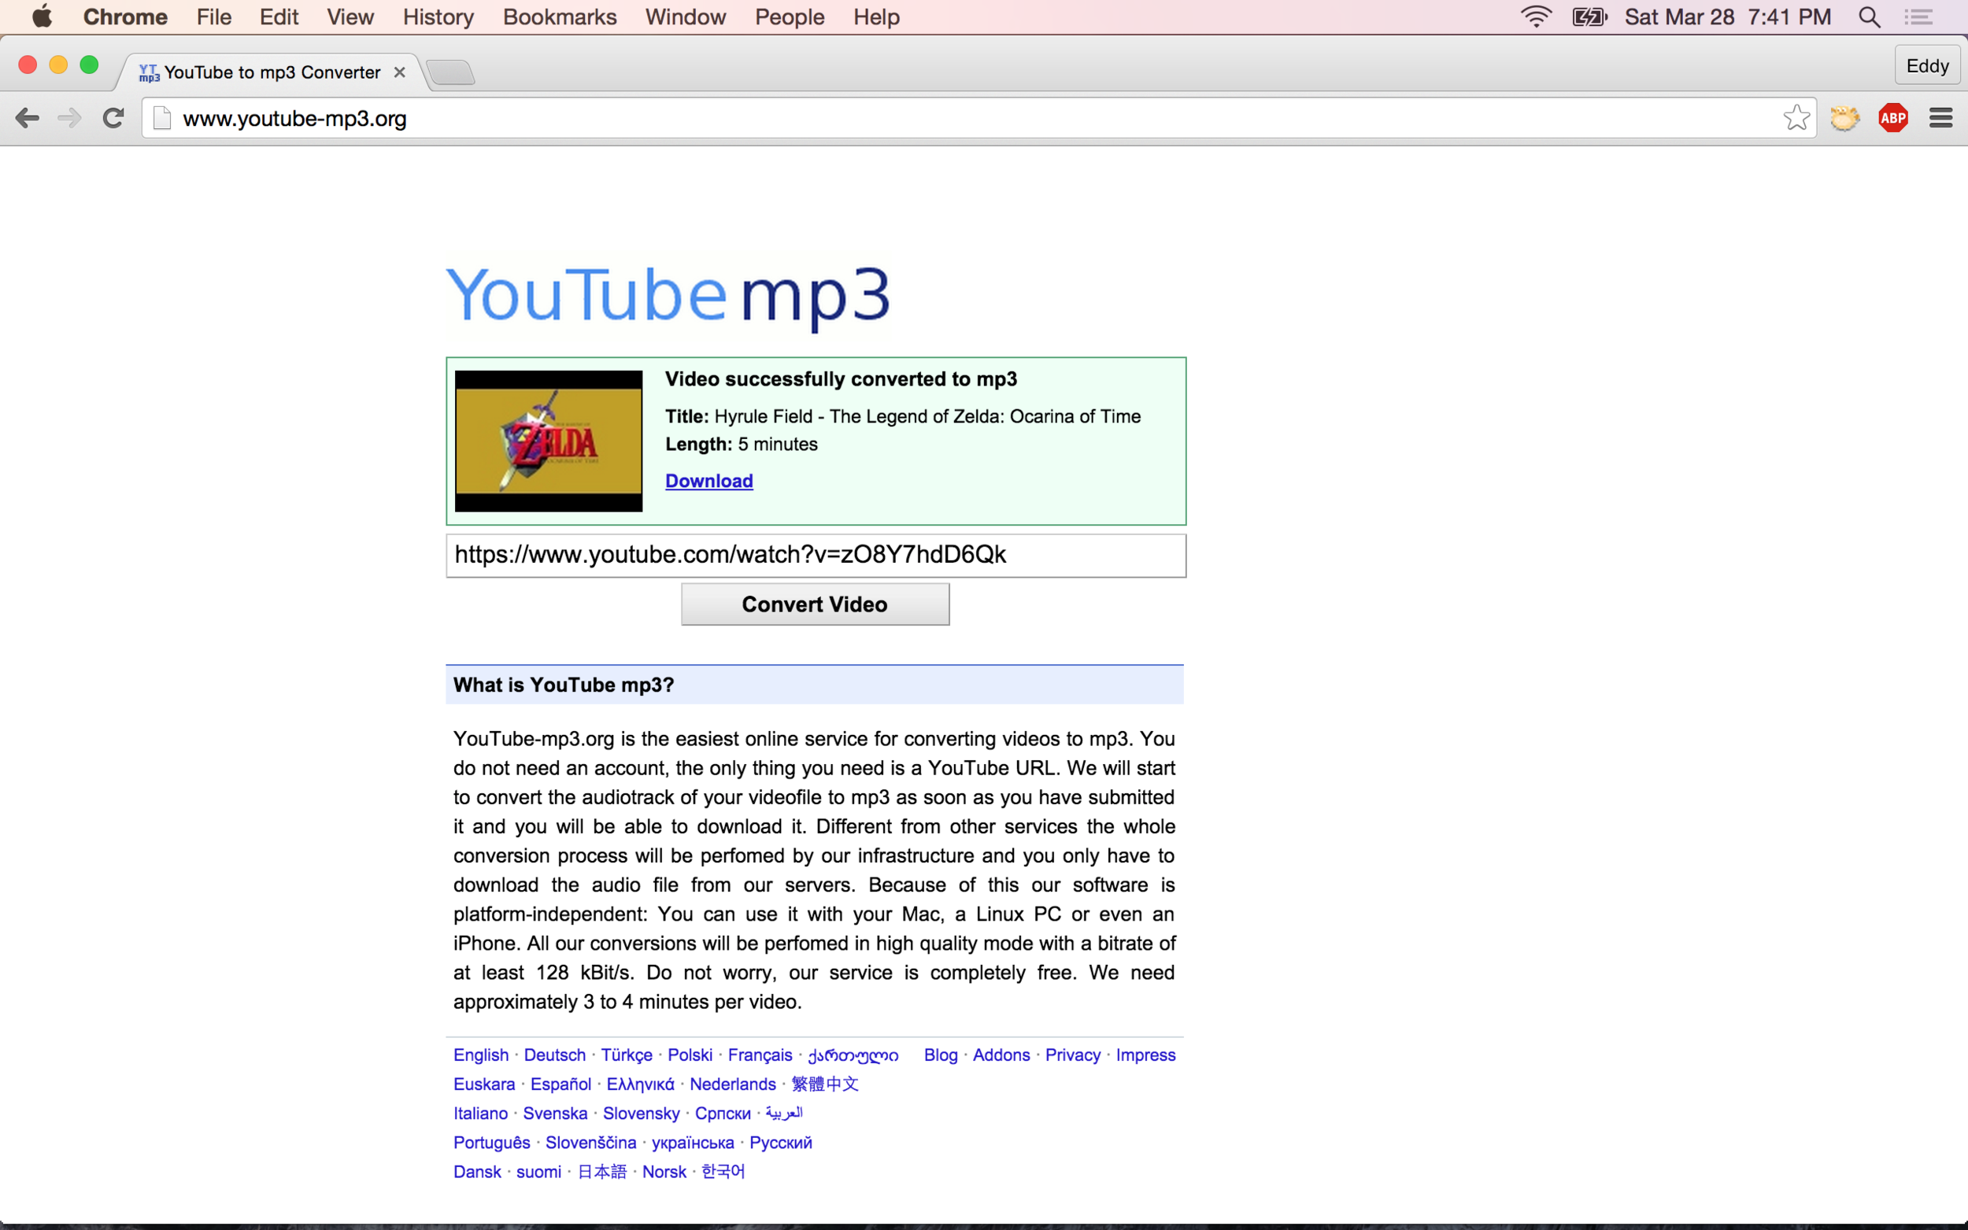Switch language to Français
This screenshot has width=1968, height=1230.
(760, 1055)
